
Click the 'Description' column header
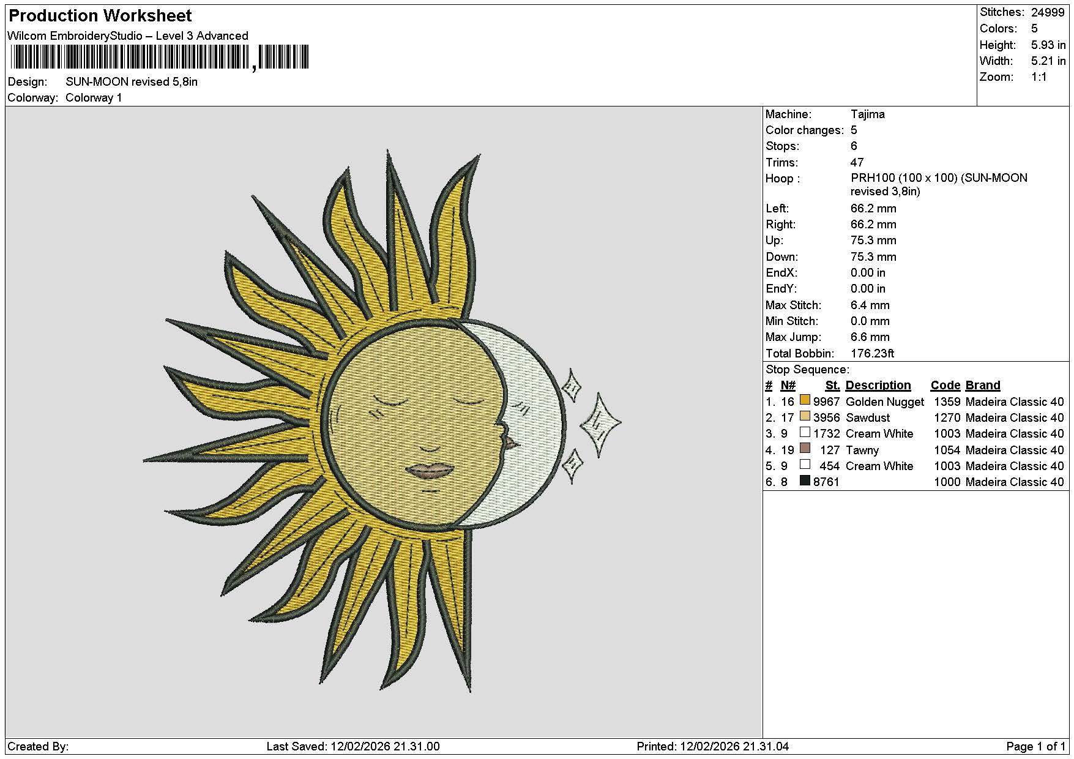click(x=878, y=385)
